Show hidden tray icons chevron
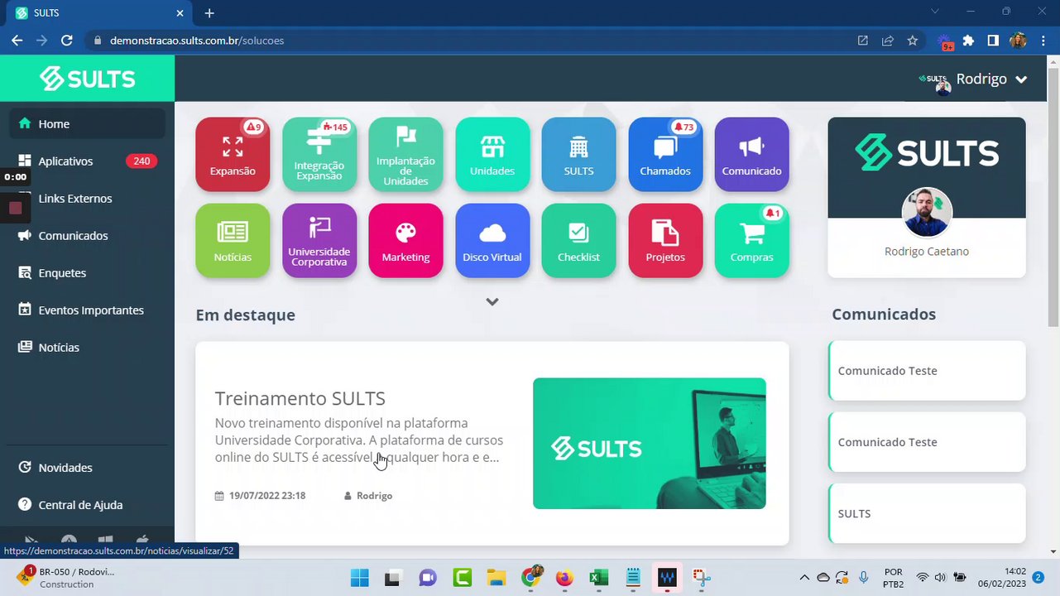Viewport: 1060px width, 596px height. 803,578
